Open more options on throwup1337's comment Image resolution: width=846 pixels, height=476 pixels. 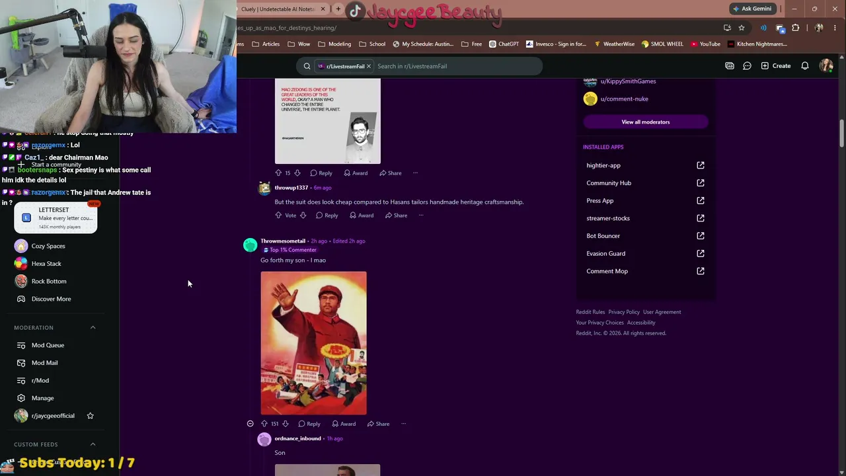tap(421, 216)
